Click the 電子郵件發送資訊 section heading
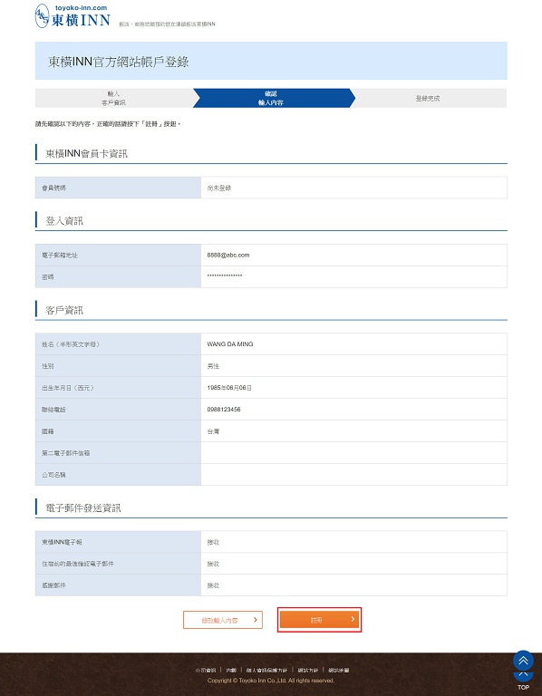The height and width of the screenshot is (696, 542). [x=83, y=508]
